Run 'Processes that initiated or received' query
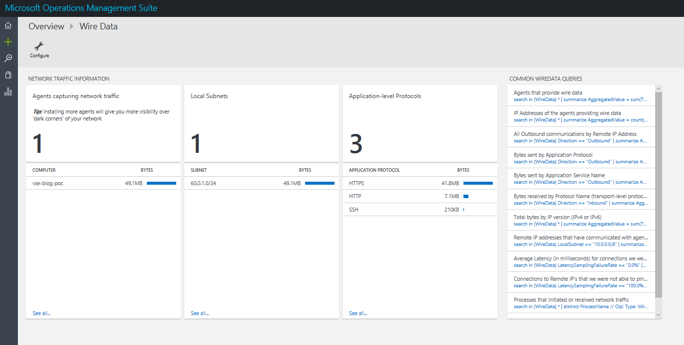This screenshot has height=345, width=684. pos(581,303)
